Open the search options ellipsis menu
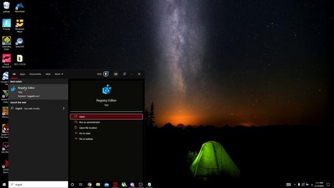The height and width of the screenshot is (188, 334). pyautogui.click(x=132, y=74)
